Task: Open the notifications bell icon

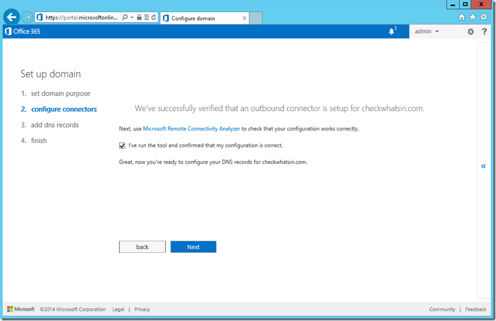Action: click(x=392, y=31)
